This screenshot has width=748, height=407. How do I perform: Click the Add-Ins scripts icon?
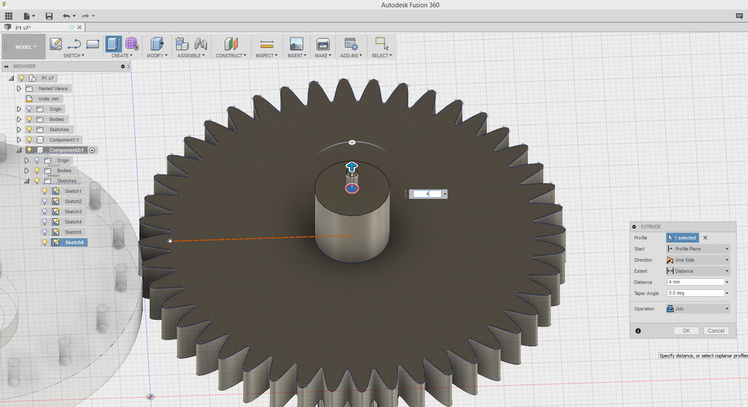coord(351,44)
